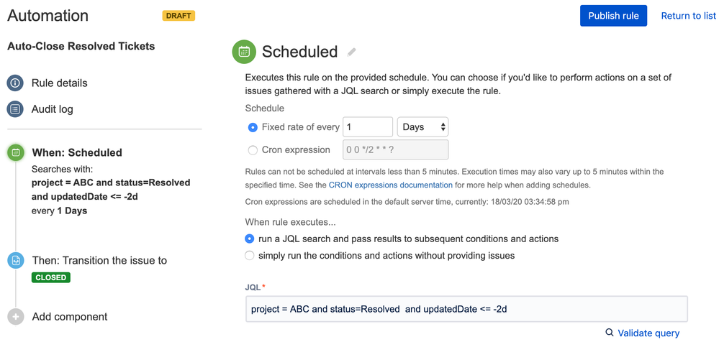Click the Audit log list icon
The width and height of the screenshot is (719, 342).
(15, 109)
